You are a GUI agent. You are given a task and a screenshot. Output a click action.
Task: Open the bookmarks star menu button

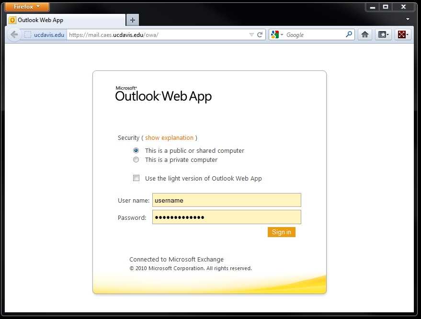(x=383, y=34)
